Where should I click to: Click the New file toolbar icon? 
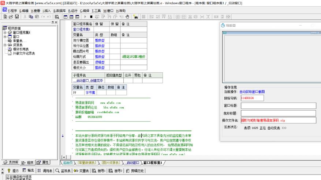5,17
